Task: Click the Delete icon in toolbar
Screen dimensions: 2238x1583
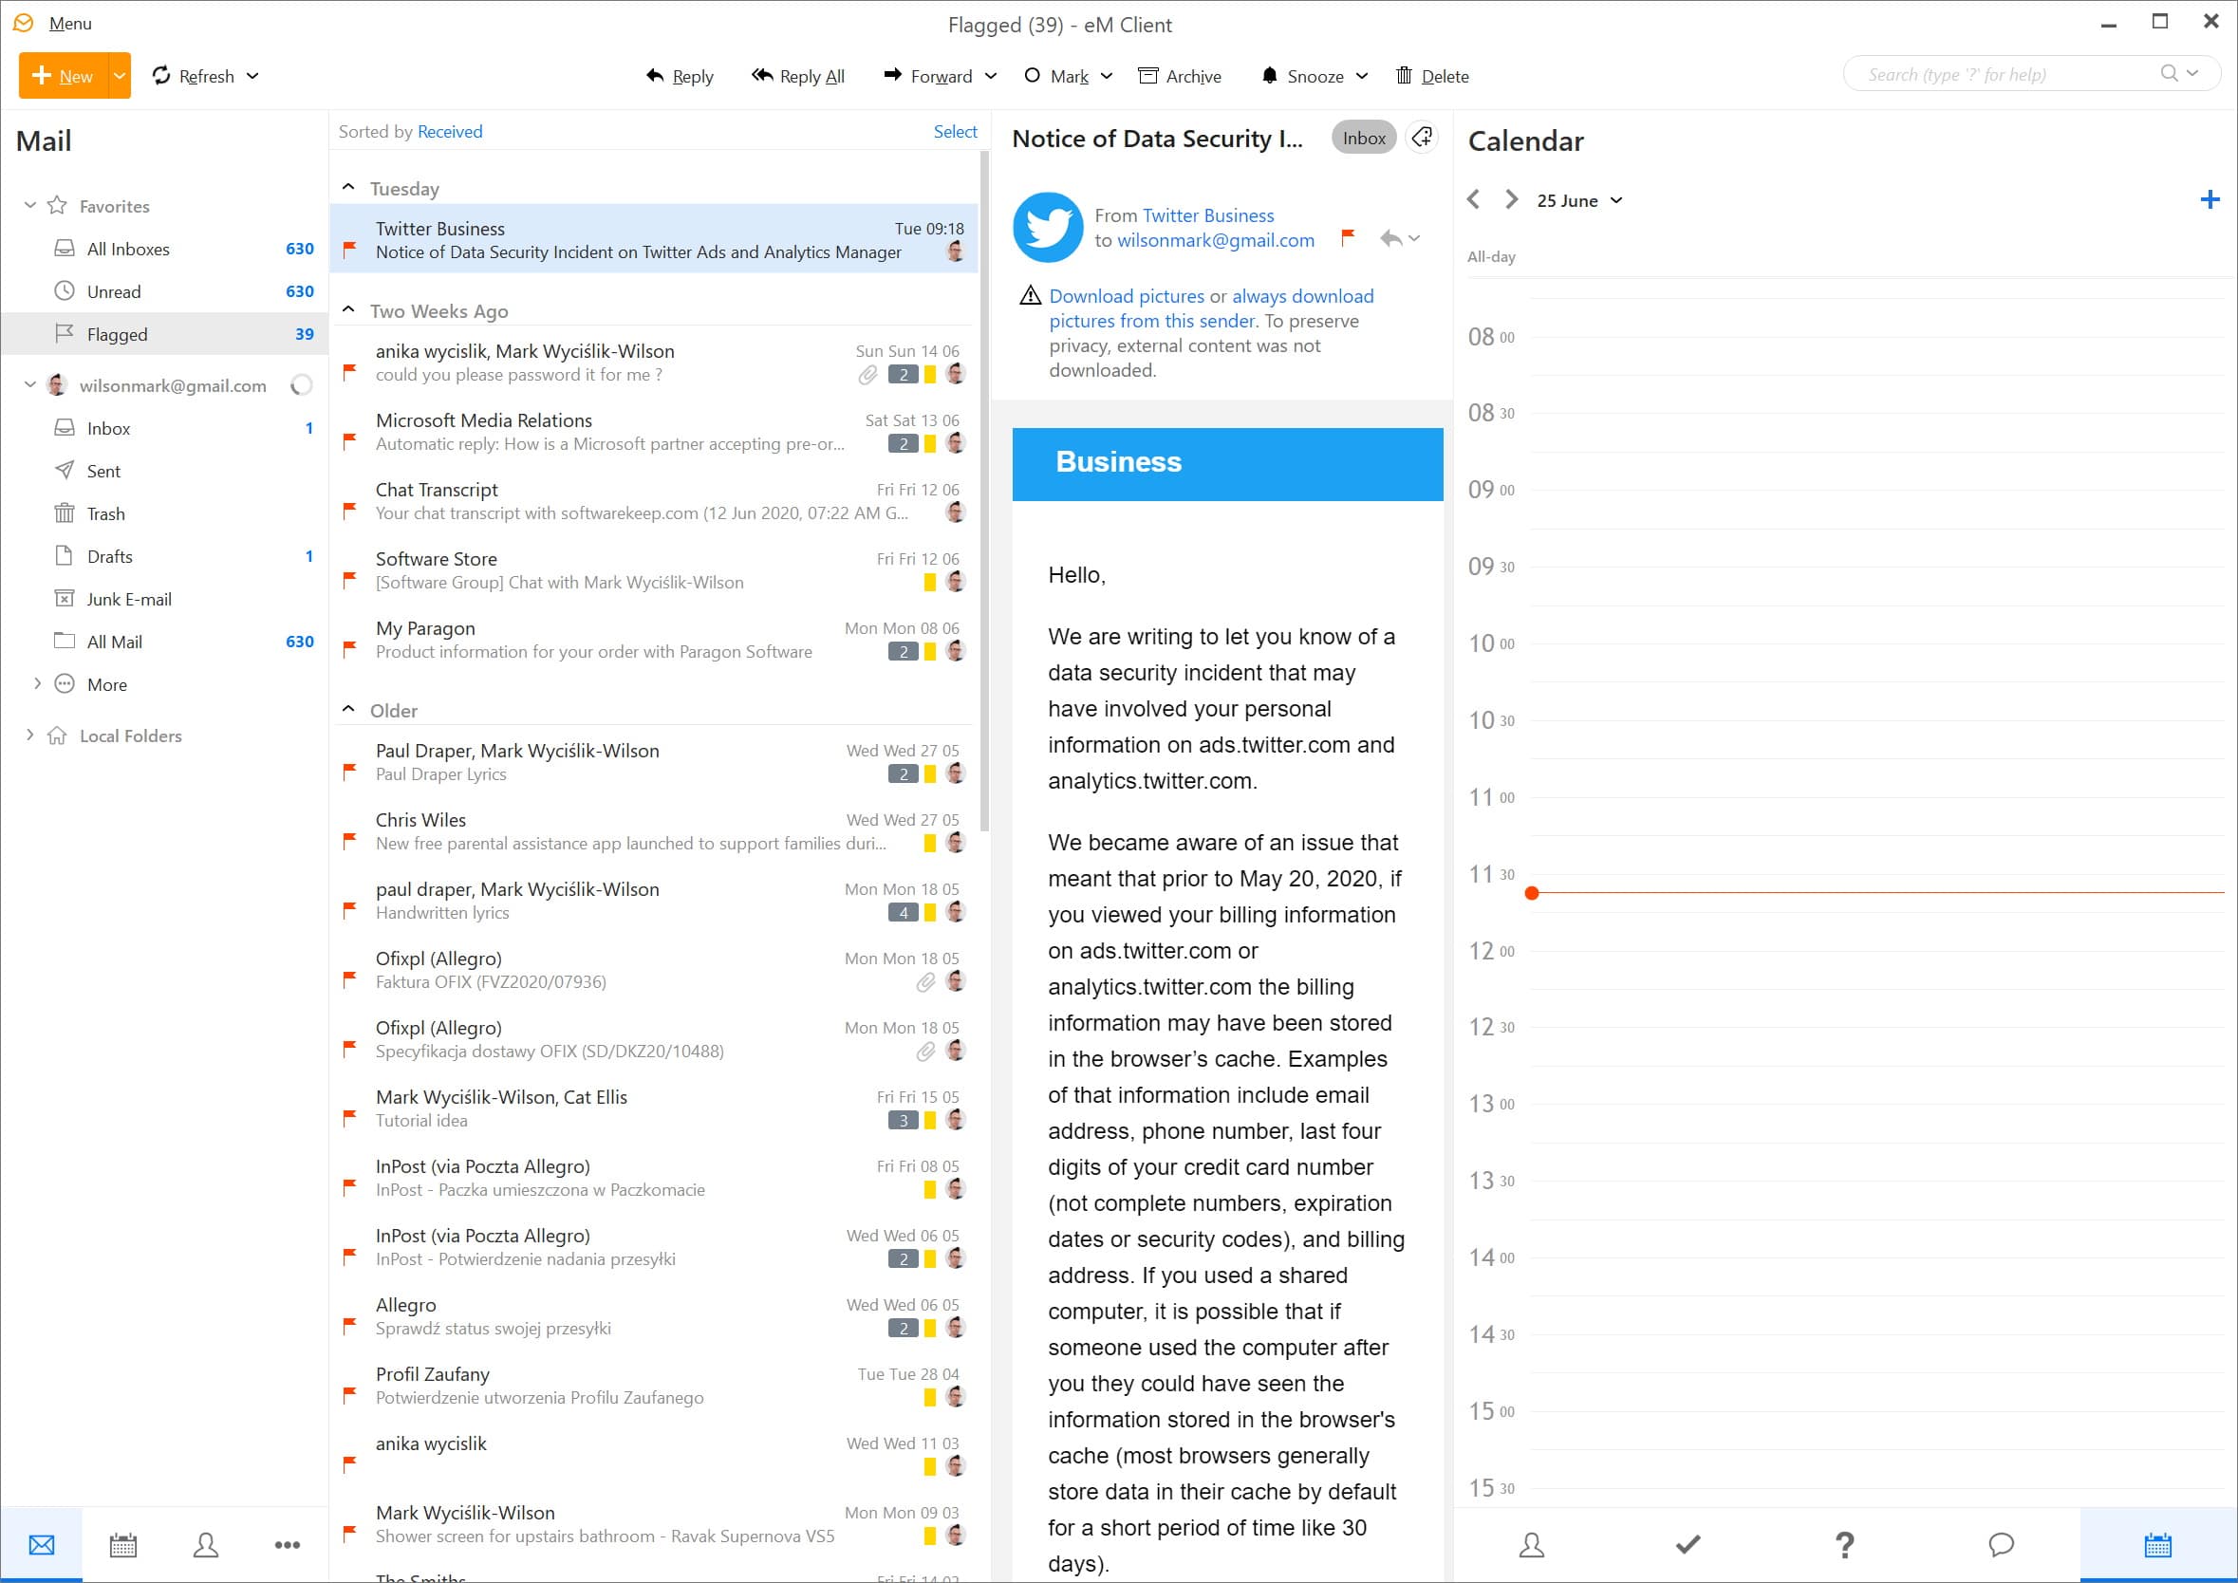Action: pos(1406,74)
